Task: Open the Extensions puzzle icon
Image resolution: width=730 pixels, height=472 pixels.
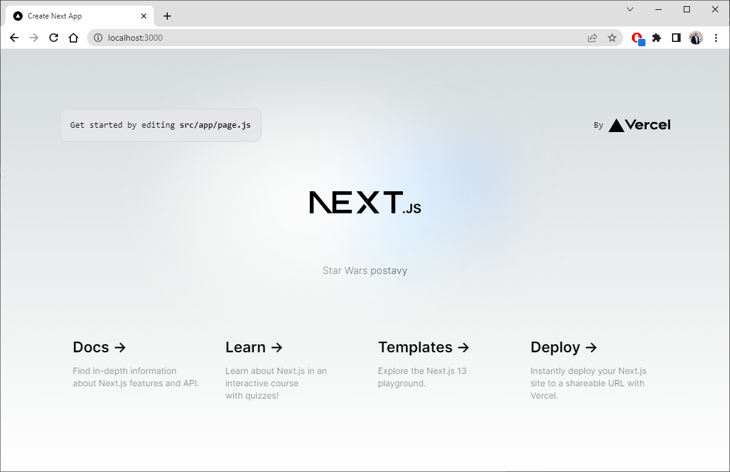Action: [657, 38]
